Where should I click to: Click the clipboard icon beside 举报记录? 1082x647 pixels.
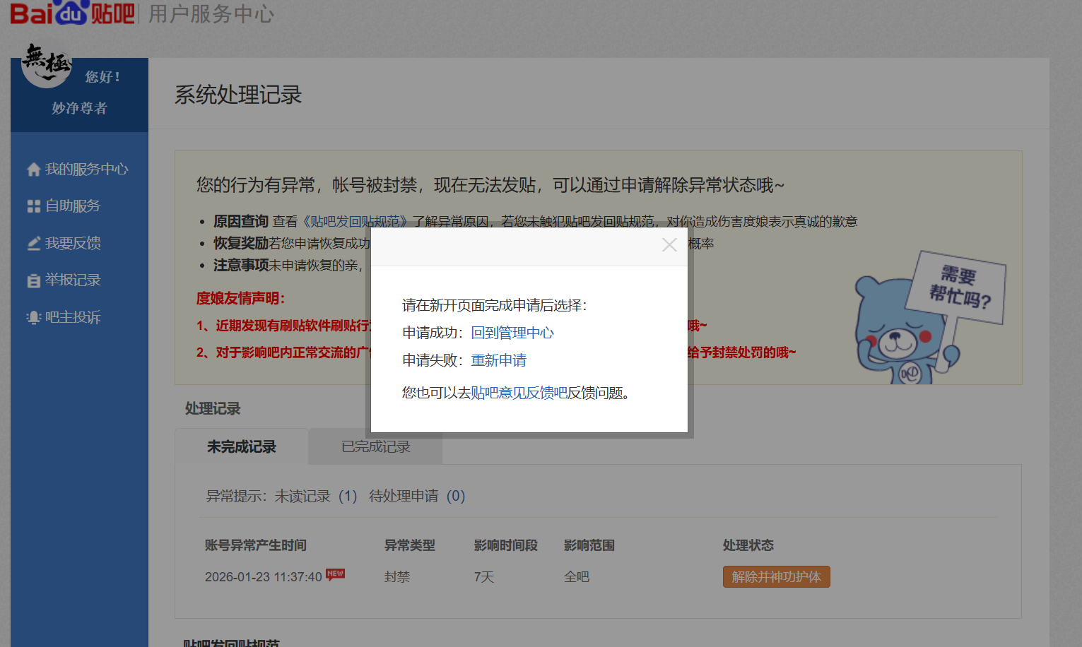33,280
